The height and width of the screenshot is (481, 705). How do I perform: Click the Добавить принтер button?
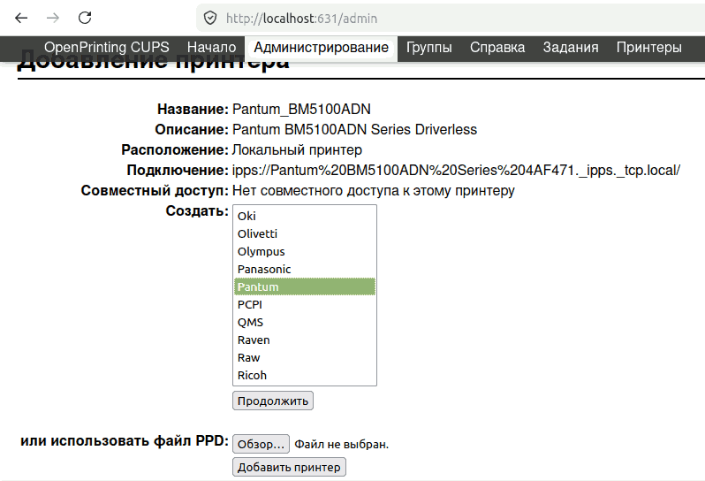tap(289, 467)
